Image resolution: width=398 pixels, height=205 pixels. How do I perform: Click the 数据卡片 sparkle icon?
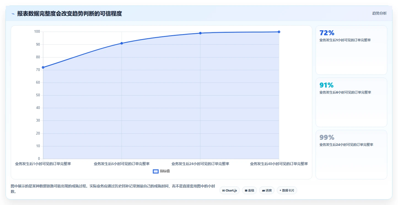click(280, 190)
